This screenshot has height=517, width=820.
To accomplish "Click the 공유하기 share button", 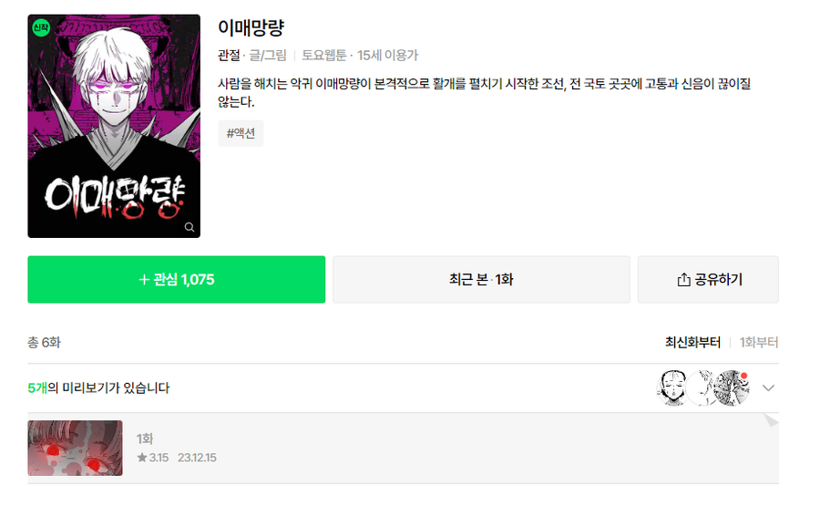I will point(708,279).
